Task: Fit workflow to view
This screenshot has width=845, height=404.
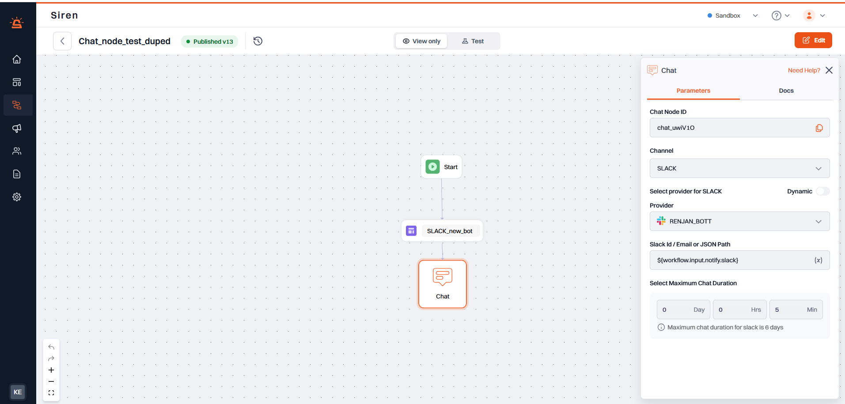Action: click(x=51, y=393)
